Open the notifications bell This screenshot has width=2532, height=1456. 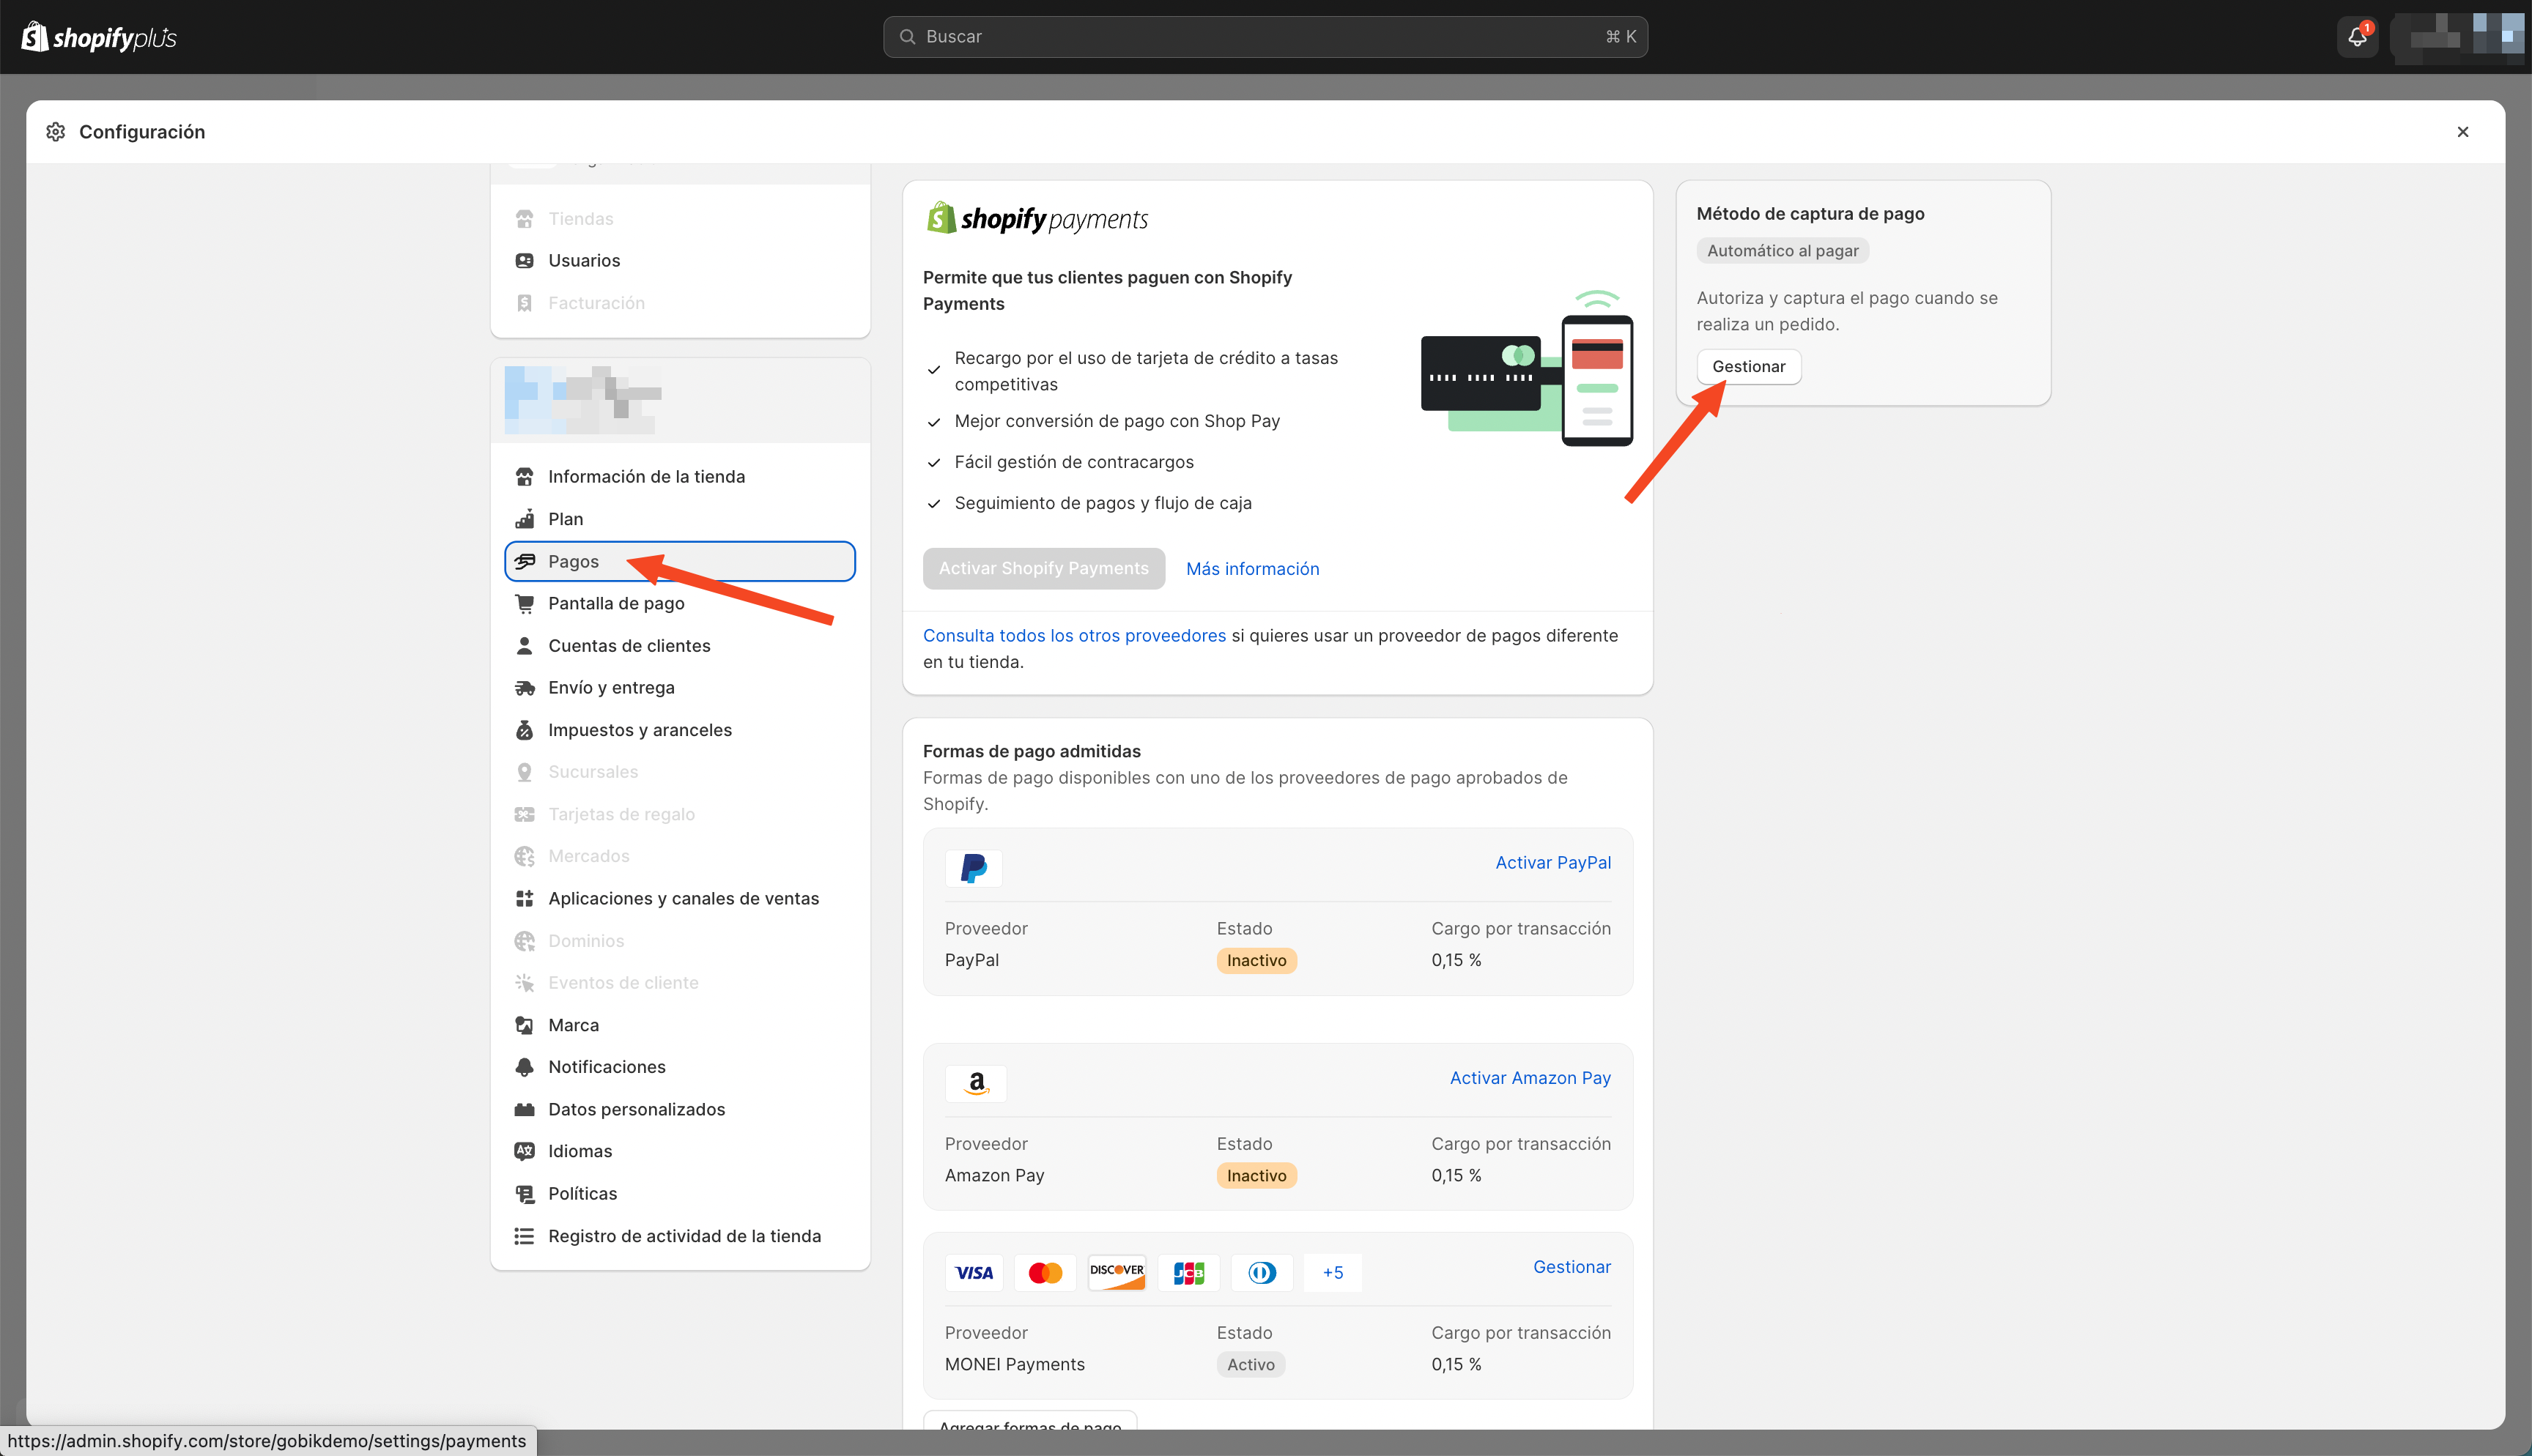[2358, 37]
